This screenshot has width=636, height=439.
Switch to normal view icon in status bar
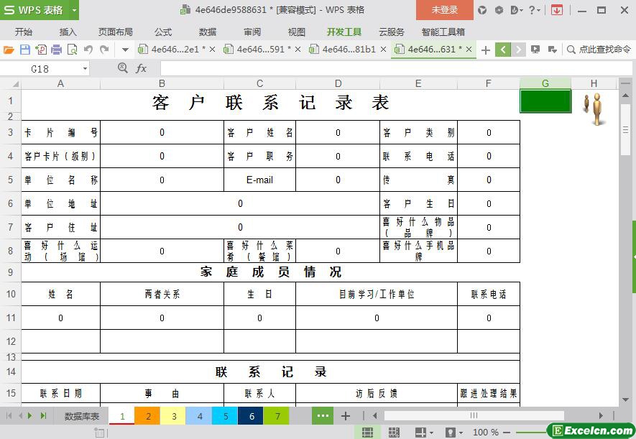pos(367,433)
